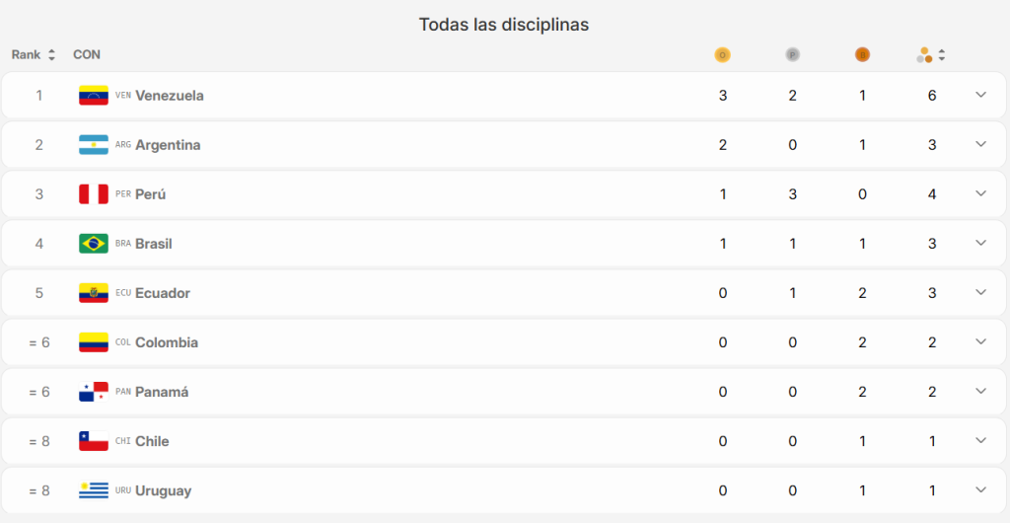Image resolution: width=1010 pixels, height=523 pixels.
Task: Sort by total medals icon
Action: pos(930,55)
